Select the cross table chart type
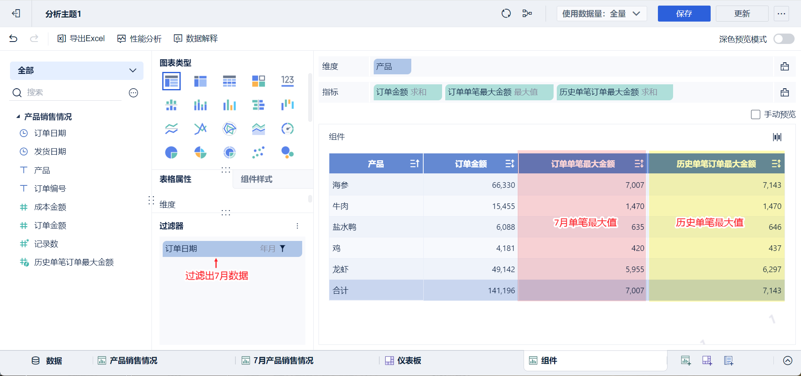The image size is (801, 376). tap(200, 81)
